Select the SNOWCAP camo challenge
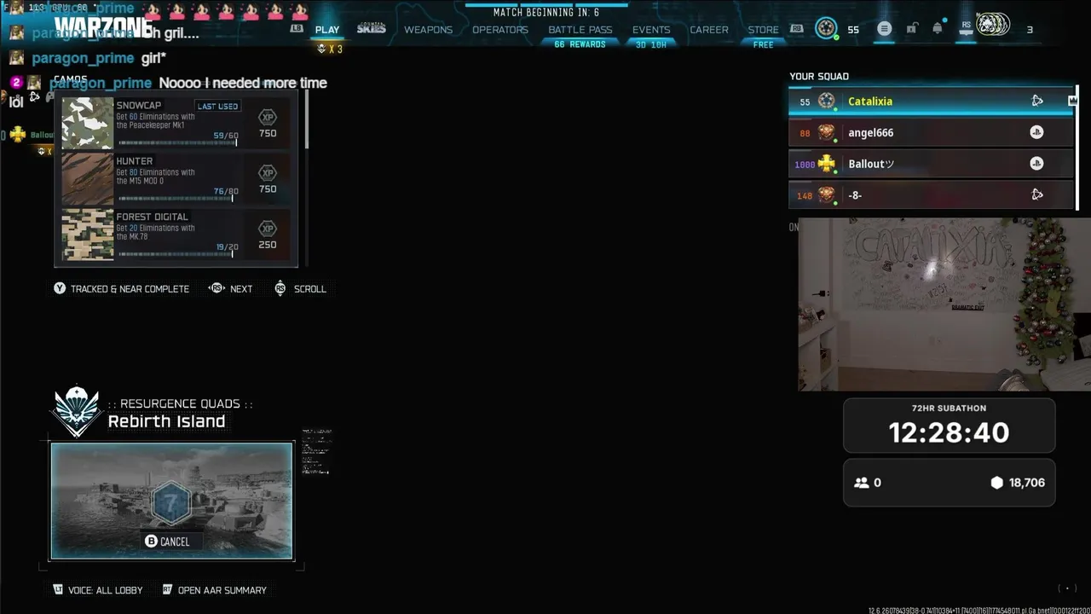This screenshot has height=614, width=1091. click(176, 124)
